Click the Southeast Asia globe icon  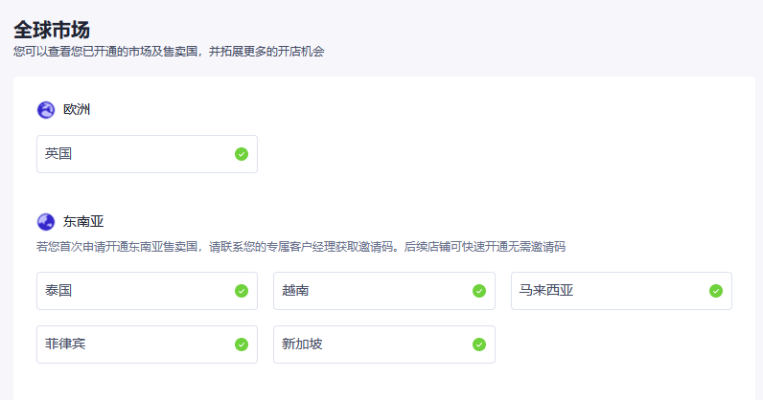tap(46, 222)
